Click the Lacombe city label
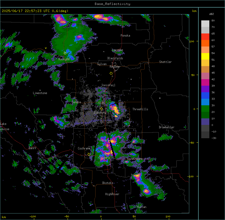This screenshot has height=220, width=225. point(117,50)
